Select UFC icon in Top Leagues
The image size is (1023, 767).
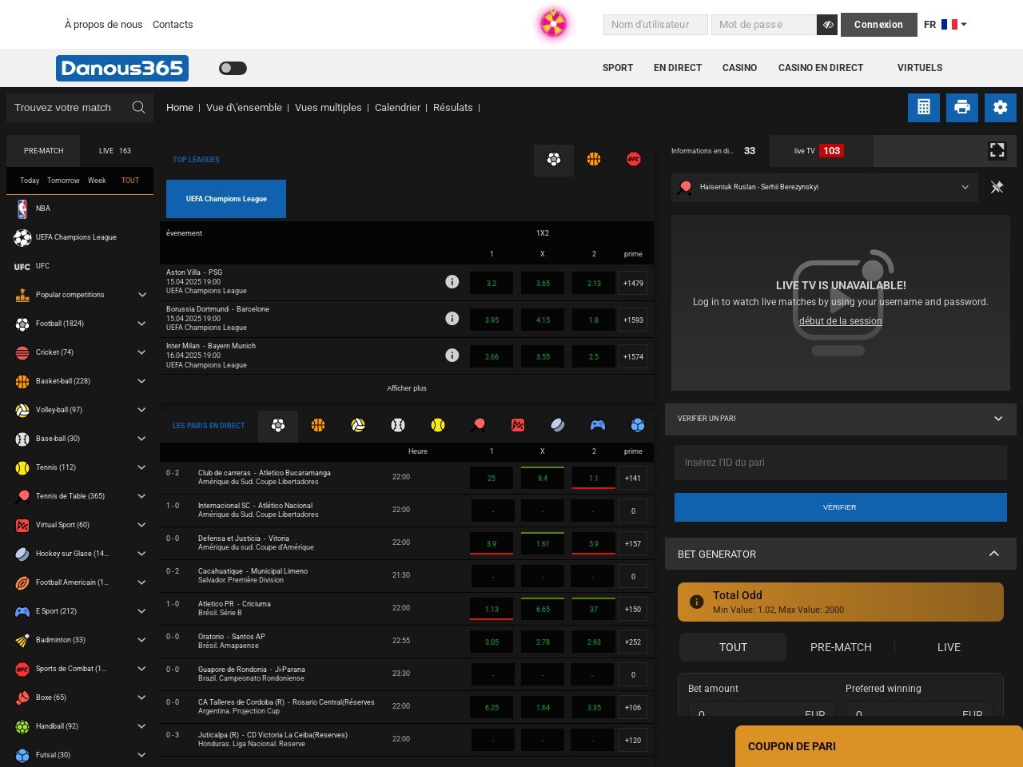634,160
